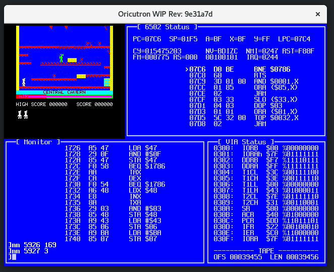Click the SCORE 000000 value on the right
Viewport: 334px width, 272px height.
pyautogui.click(x=94, y=104)
